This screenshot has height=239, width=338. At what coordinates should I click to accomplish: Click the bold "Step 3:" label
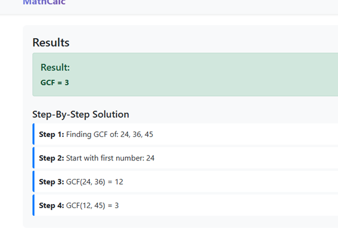(x=52, y=182)
